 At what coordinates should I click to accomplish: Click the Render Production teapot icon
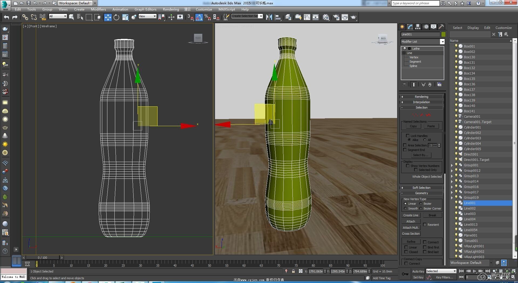353,17
